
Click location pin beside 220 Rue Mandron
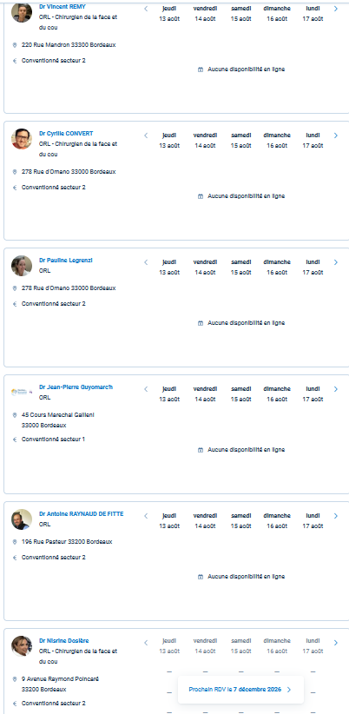click(x=15, y=45)
